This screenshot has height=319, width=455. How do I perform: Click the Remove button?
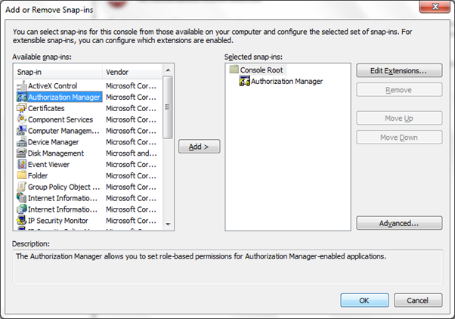click(x=399, y=90)
